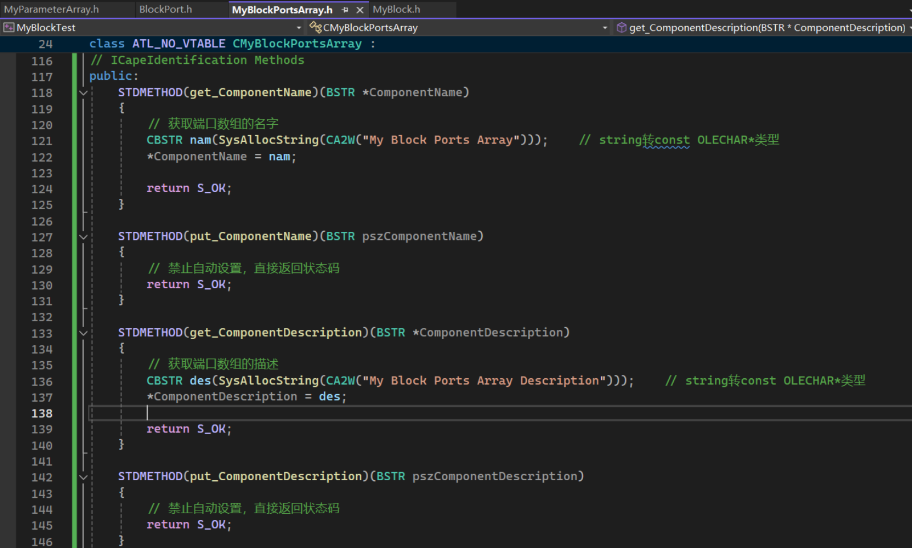Click the "My Block Ports Array" string on line 121
This screenshot has height=548, width=912.
(441, 140)
